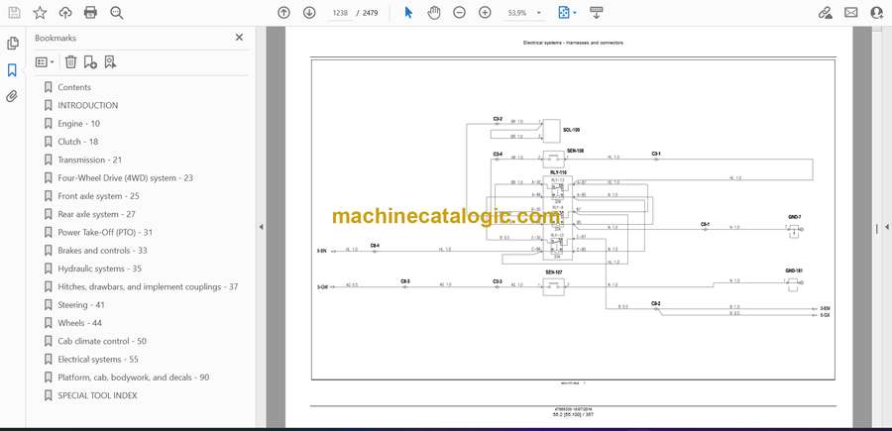Go to previous page arrow
This screenshot has width=892, height=431.
(283, 13)
